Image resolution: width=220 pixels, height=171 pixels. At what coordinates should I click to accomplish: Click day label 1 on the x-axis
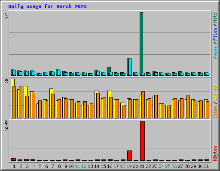(14, 166)
